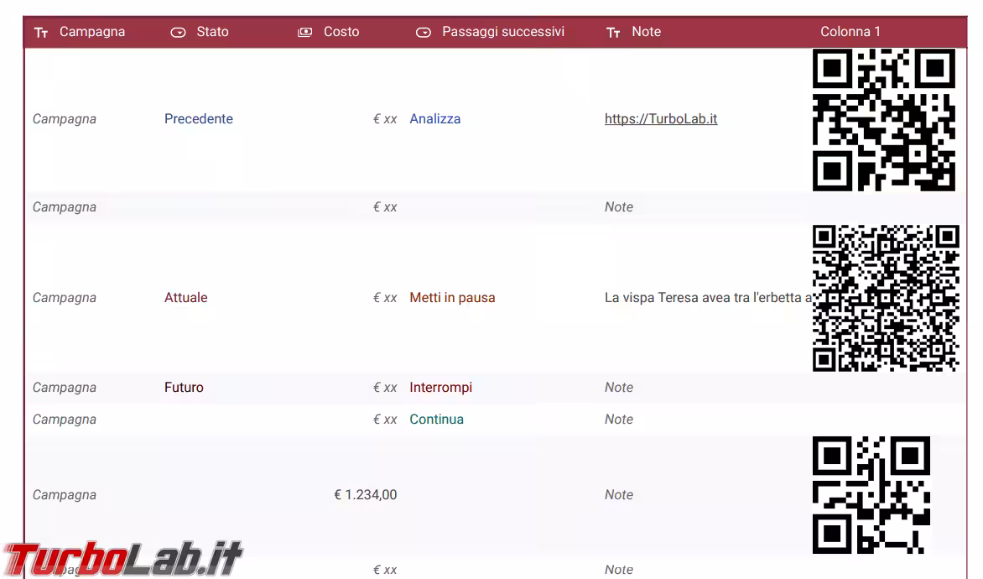Select the La vispa Teresa note cell
This screenshot has height=579, width=983.
(708, 298)
